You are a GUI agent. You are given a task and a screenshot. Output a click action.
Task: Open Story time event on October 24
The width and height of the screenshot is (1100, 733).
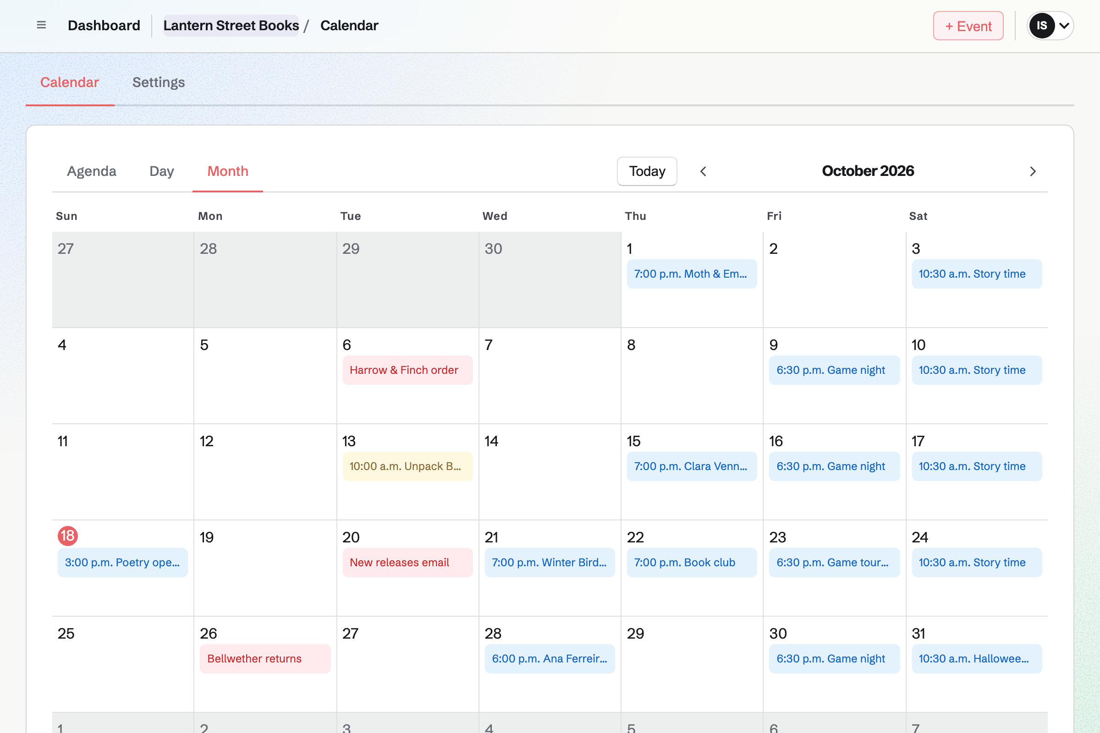[977, 563]
